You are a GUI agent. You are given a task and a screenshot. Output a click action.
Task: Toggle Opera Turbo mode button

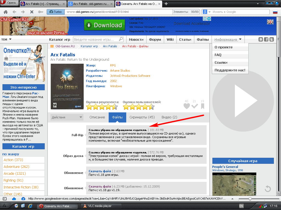point(55,12)
